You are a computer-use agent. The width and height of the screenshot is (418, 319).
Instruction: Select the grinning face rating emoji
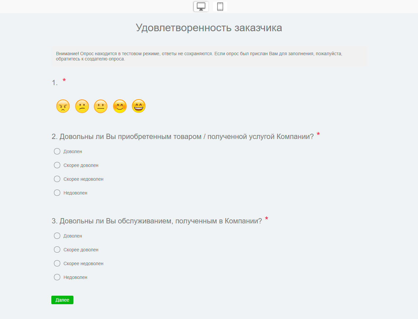point(139,106)
